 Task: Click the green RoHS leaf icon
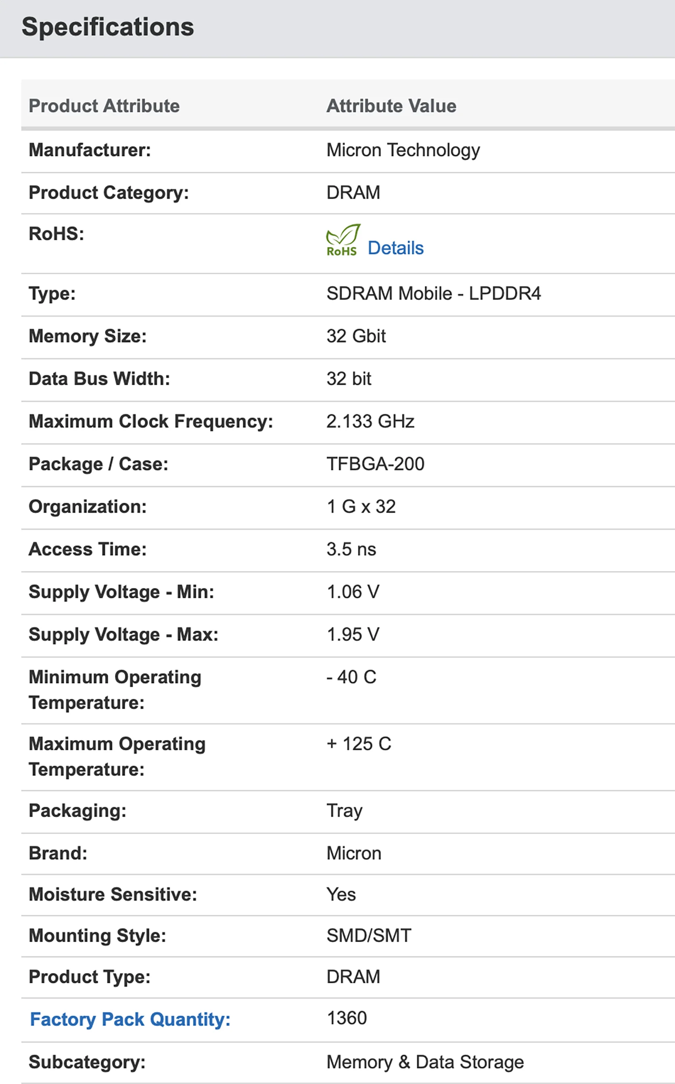[342, 240]
